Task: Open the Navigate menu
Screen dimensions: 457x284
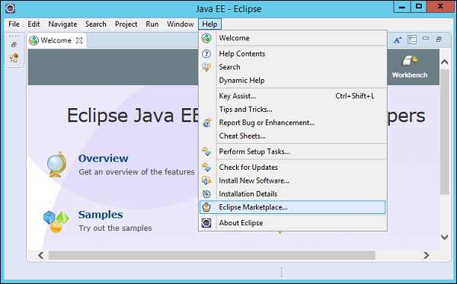Action: click(x=62, y=24)
